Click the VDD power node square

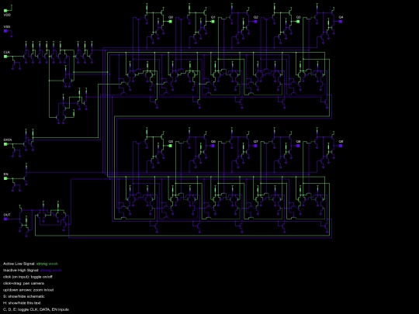pyautogui.click(x=5, y=11)
